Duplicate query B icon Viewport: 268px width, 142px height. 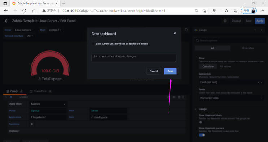coord(168,97)
